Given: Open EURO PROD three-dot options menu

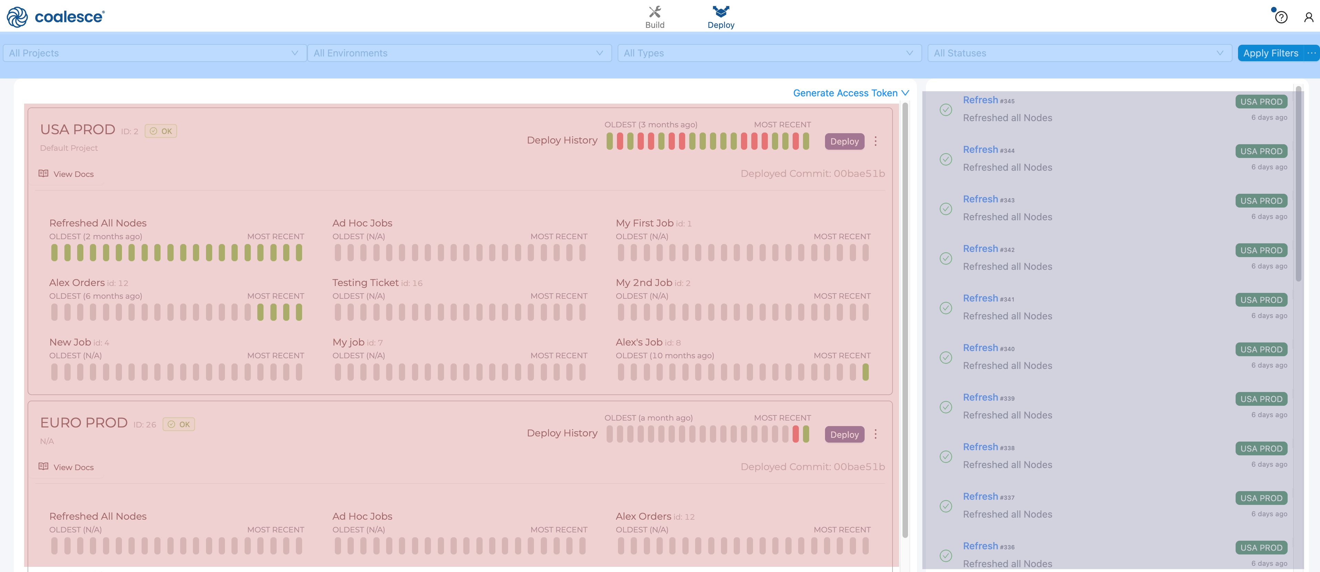Looking at the screenshot, I should click(x=875, y=434).
